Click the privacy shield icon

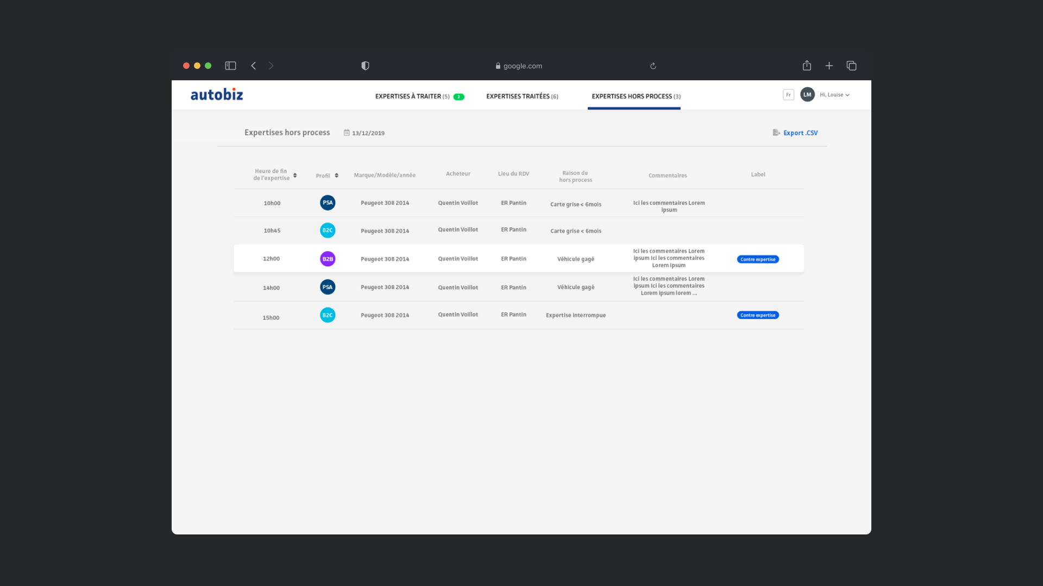click(x=365, y=66)
